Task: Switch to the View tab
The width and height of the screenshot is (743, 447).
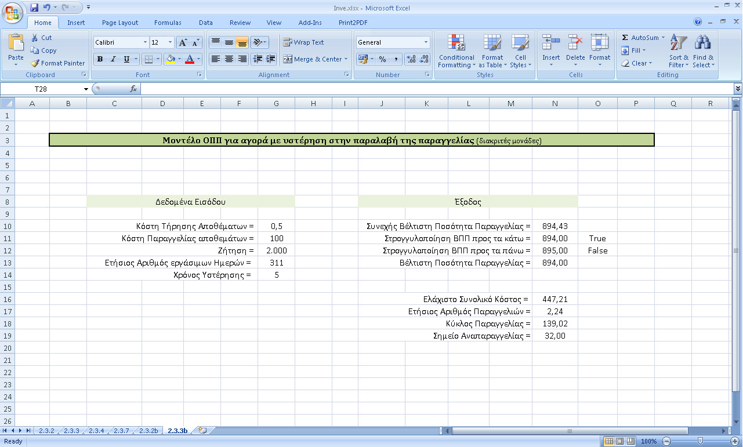Action: (274, 23)
